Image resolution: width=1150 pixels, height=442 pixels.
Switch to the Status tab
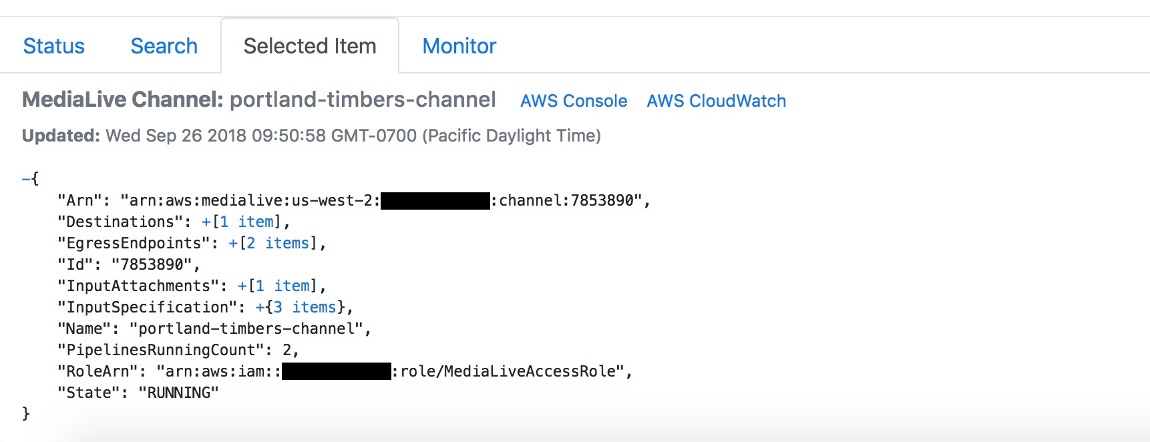53,46
